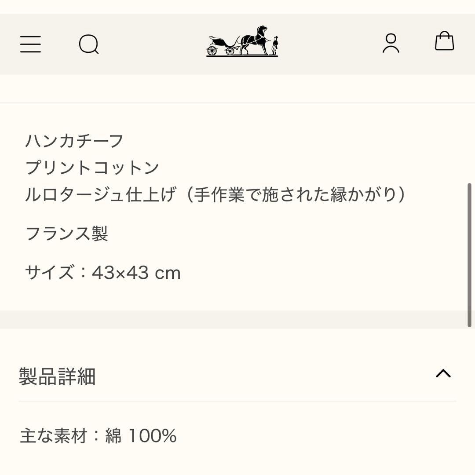Click the search magnifier icon
This screenshot has width=475, height=475.
point(89,44)
